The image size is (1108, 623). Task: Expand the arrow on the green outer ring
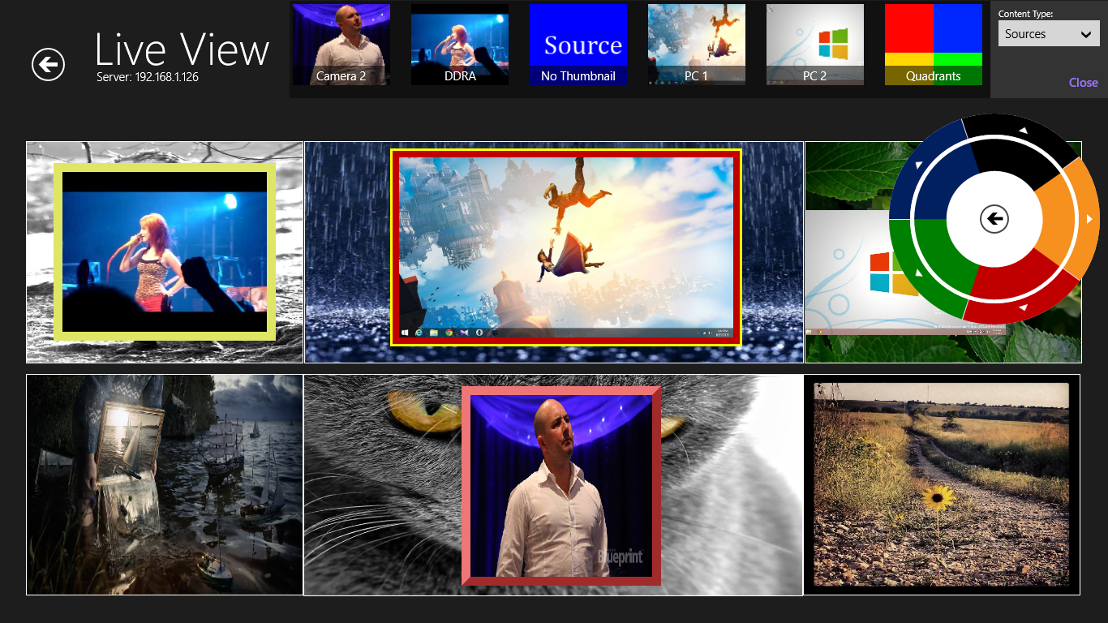[919, 272]
